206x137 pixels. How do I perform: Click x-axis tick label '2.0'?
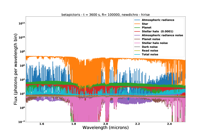click(x=105, y=124)
